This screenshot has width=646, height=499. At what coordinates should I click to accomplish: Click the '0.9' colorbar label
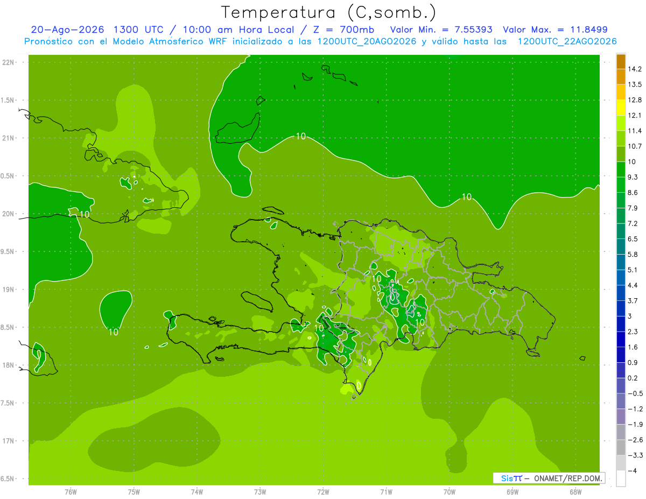[x=633, y=362]
